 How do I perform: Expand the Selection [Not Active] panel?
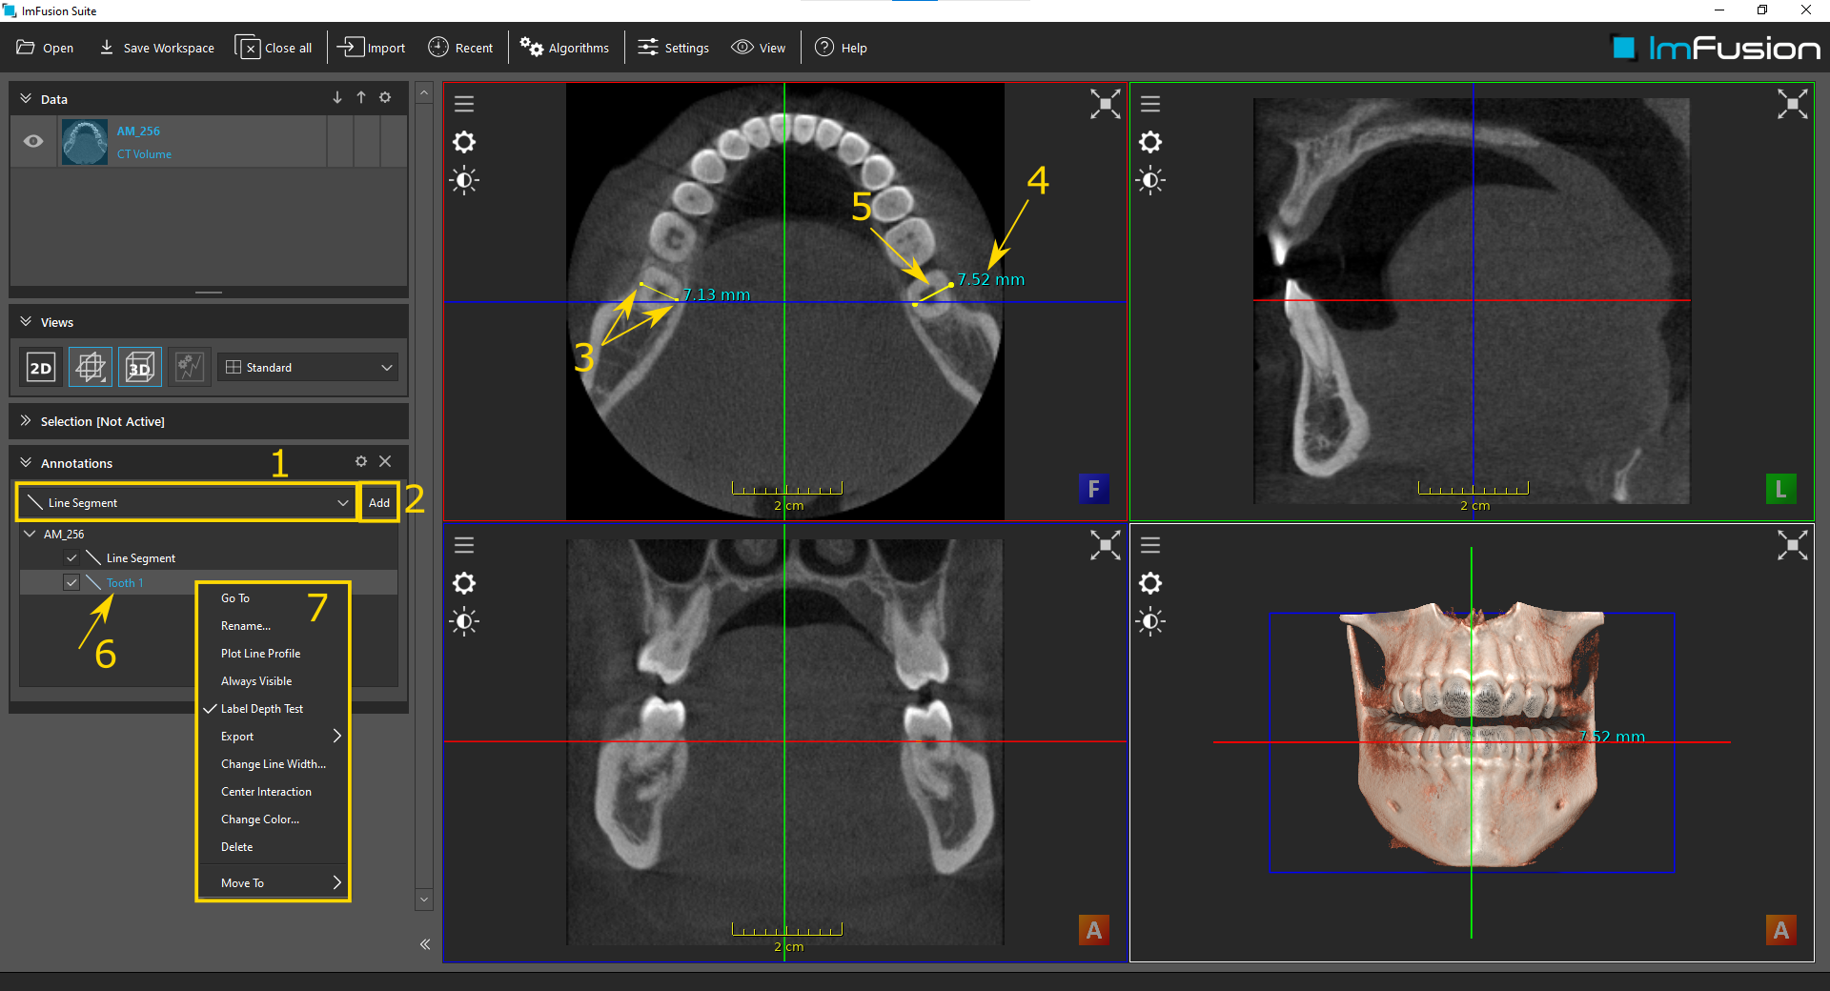(26, 420)
